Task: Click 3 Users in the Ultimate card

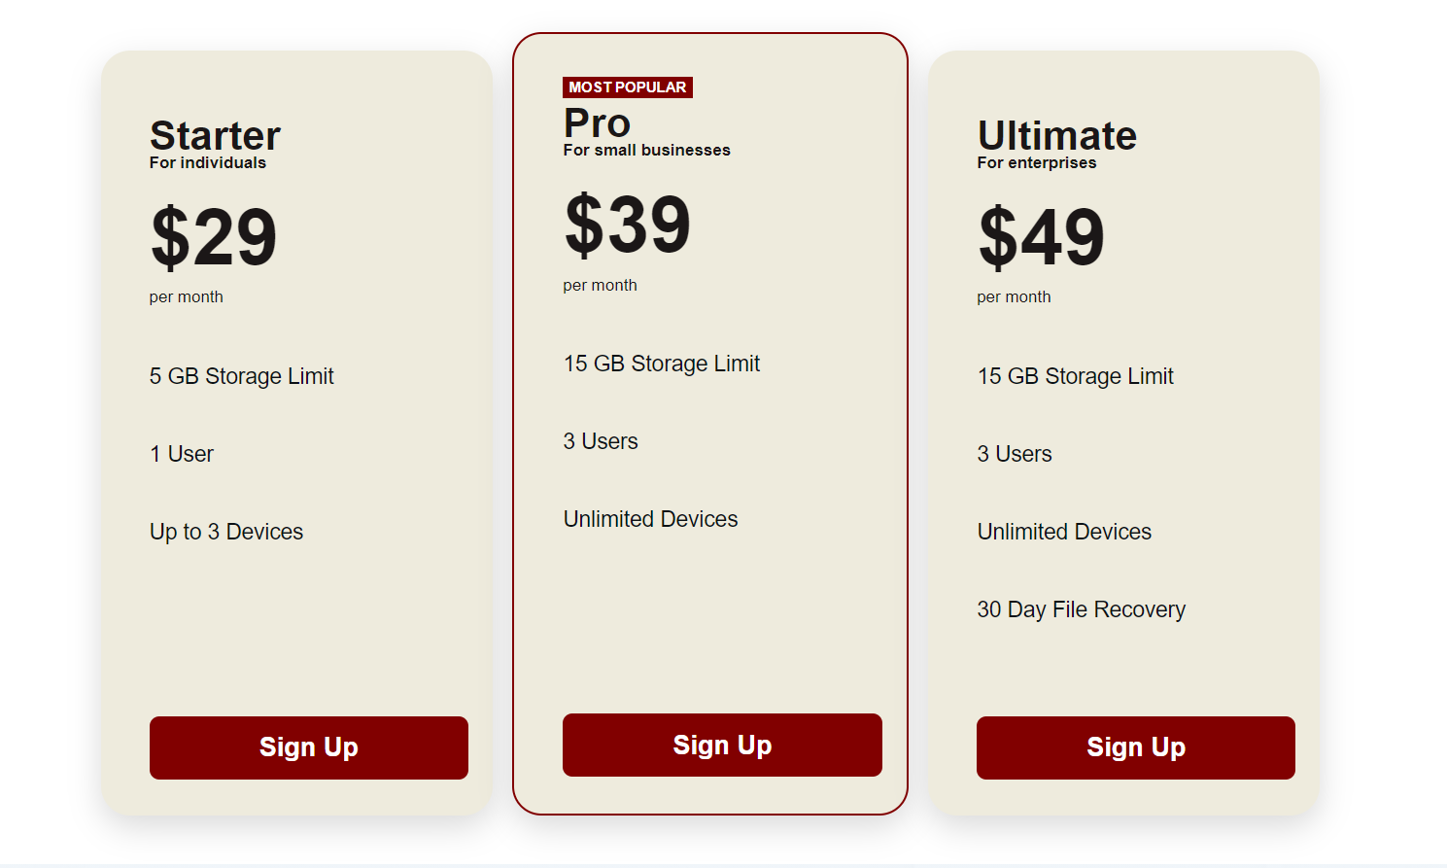Action: pyautogui.click(x=1015, y=454)
